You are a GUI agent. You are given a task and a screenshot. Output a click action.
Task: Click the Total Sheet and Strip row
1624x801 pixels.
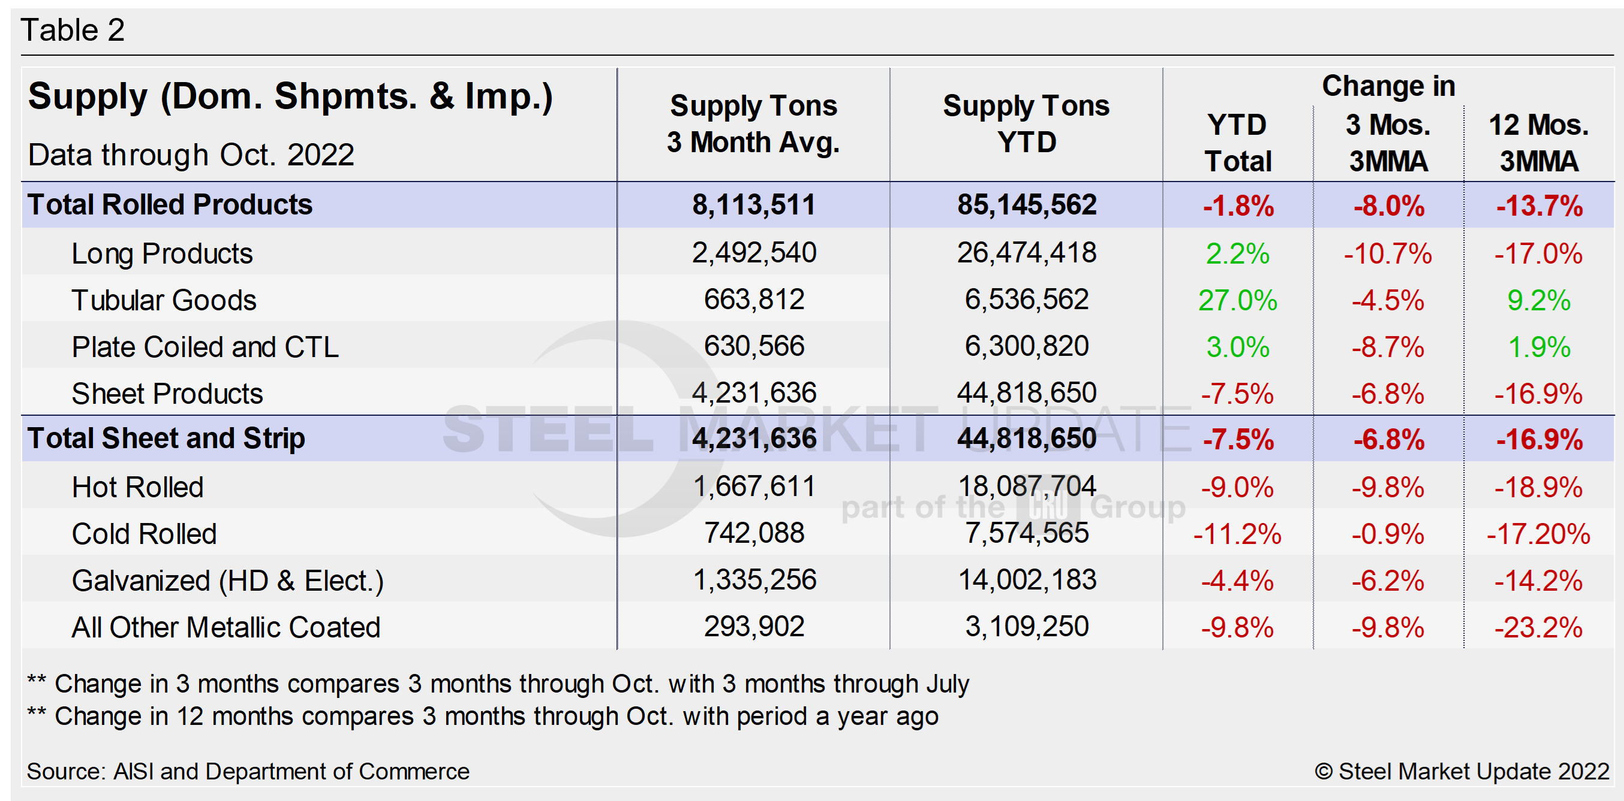(167, 439)
